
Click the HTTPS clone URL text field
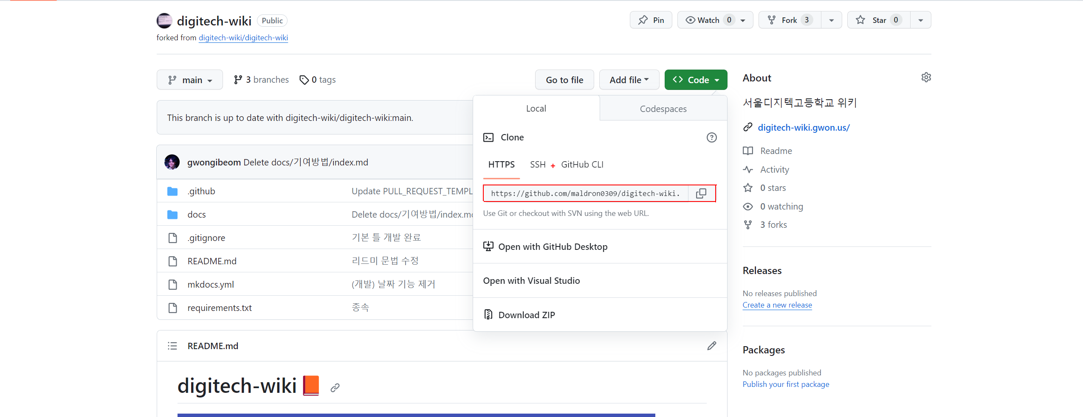tap(585, 193)
